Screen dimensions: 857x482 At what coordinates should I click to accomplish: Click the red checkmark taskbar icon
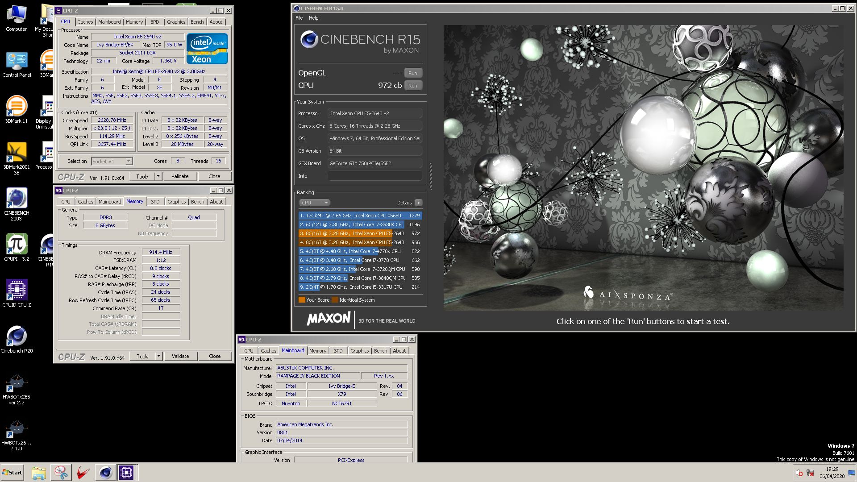coord(83,473)
